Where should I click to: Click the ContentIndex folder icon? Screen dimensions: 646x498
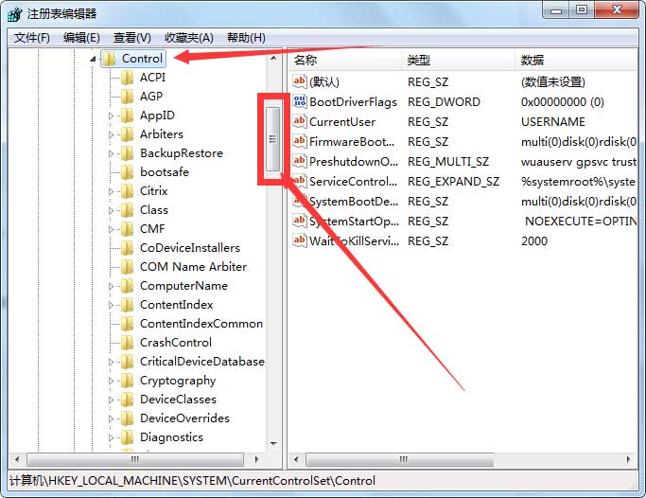tap(128, 305)
